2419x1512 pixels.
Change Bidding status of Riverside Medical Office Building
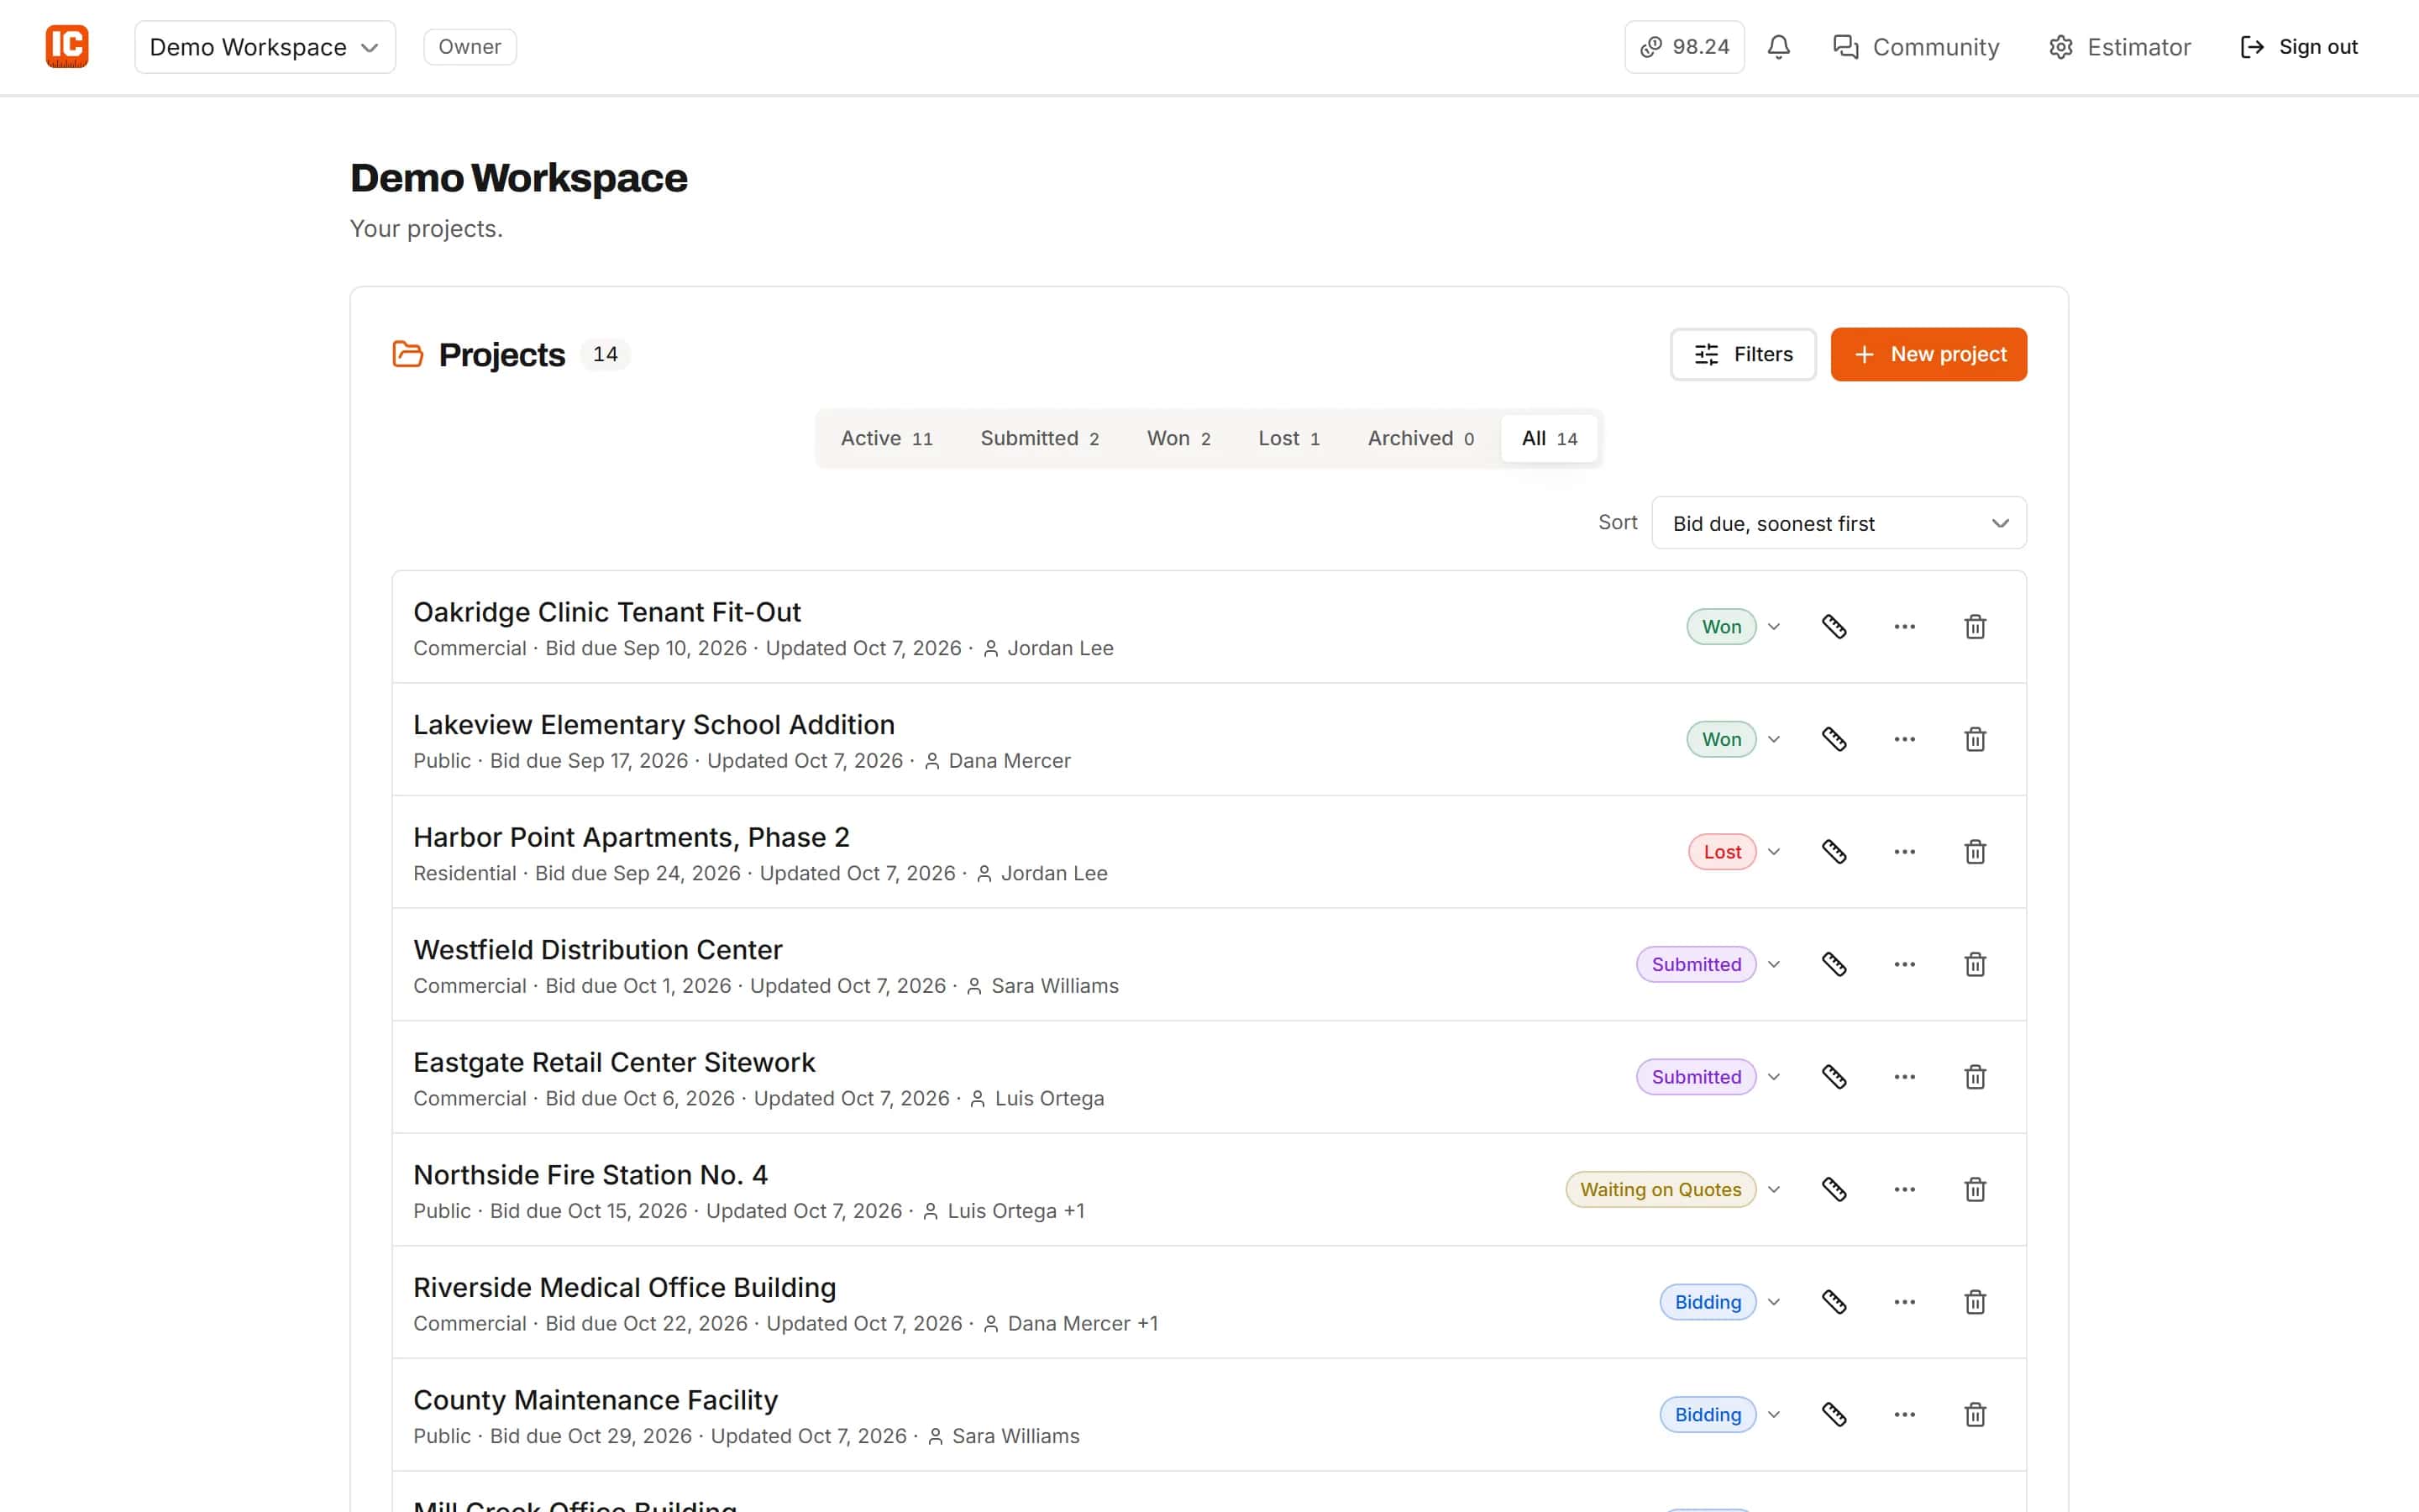[1720, 1302]
